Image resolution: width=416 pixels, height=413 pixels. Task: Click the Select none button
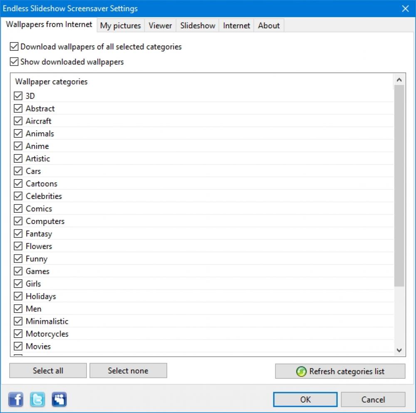coord(128,371)
